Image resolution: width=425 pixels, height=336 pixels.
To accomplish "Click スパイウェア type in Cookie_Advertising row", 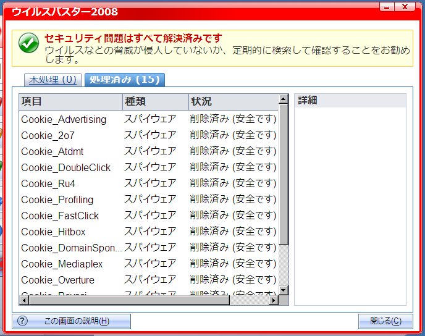I will click(150, 119).
